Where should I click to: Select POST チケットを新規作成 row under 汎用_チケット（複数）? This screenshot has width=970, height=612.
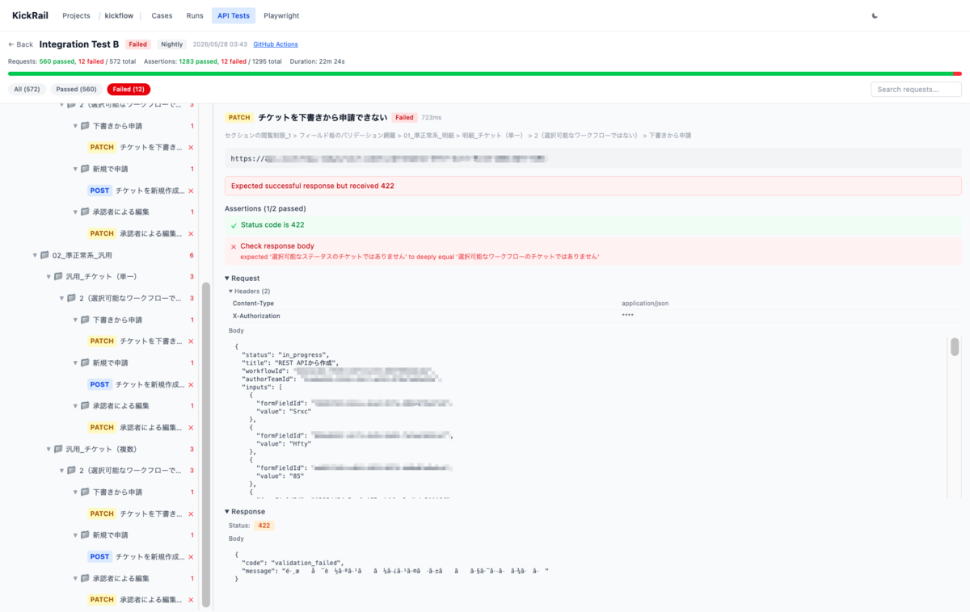[141, 557]
